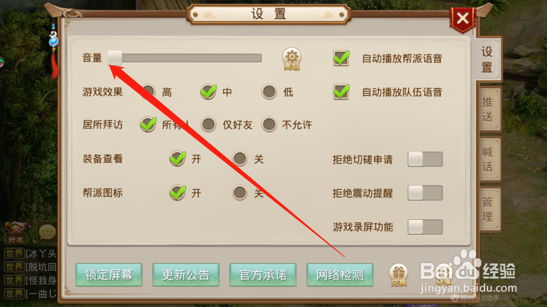The width and height of the screenshot is (547, 307).
Task: Turn on 拒绝震动提醒 toggle
Action: click(x=425, y=193)
